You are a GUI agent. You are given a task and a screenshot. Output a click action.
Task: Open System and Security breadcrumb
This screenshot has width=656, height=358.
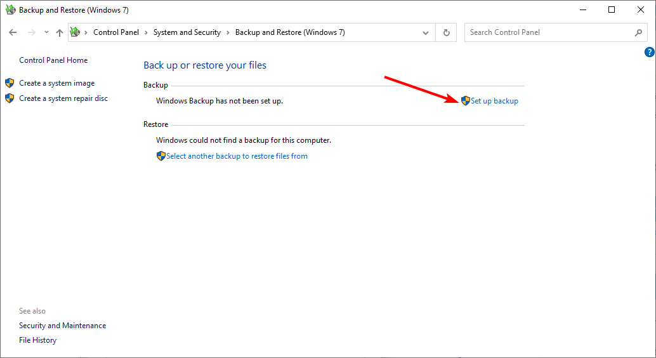tap(187, 32)
